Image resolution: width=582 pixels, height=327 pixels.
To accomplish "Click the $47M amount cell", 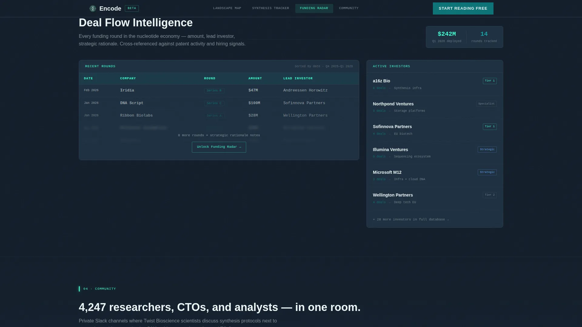I will pos(253,91).
